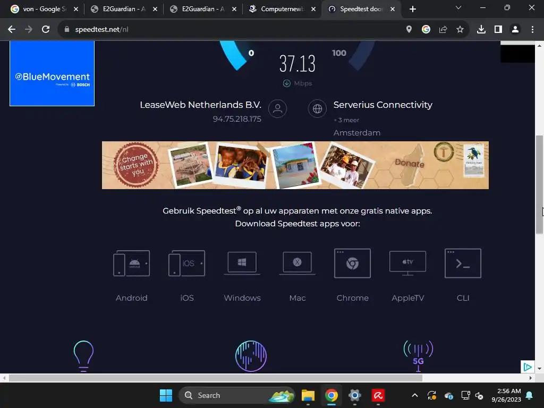Click the muted volume tray icon
544x408 pixels.
click(x=479, y=395)
